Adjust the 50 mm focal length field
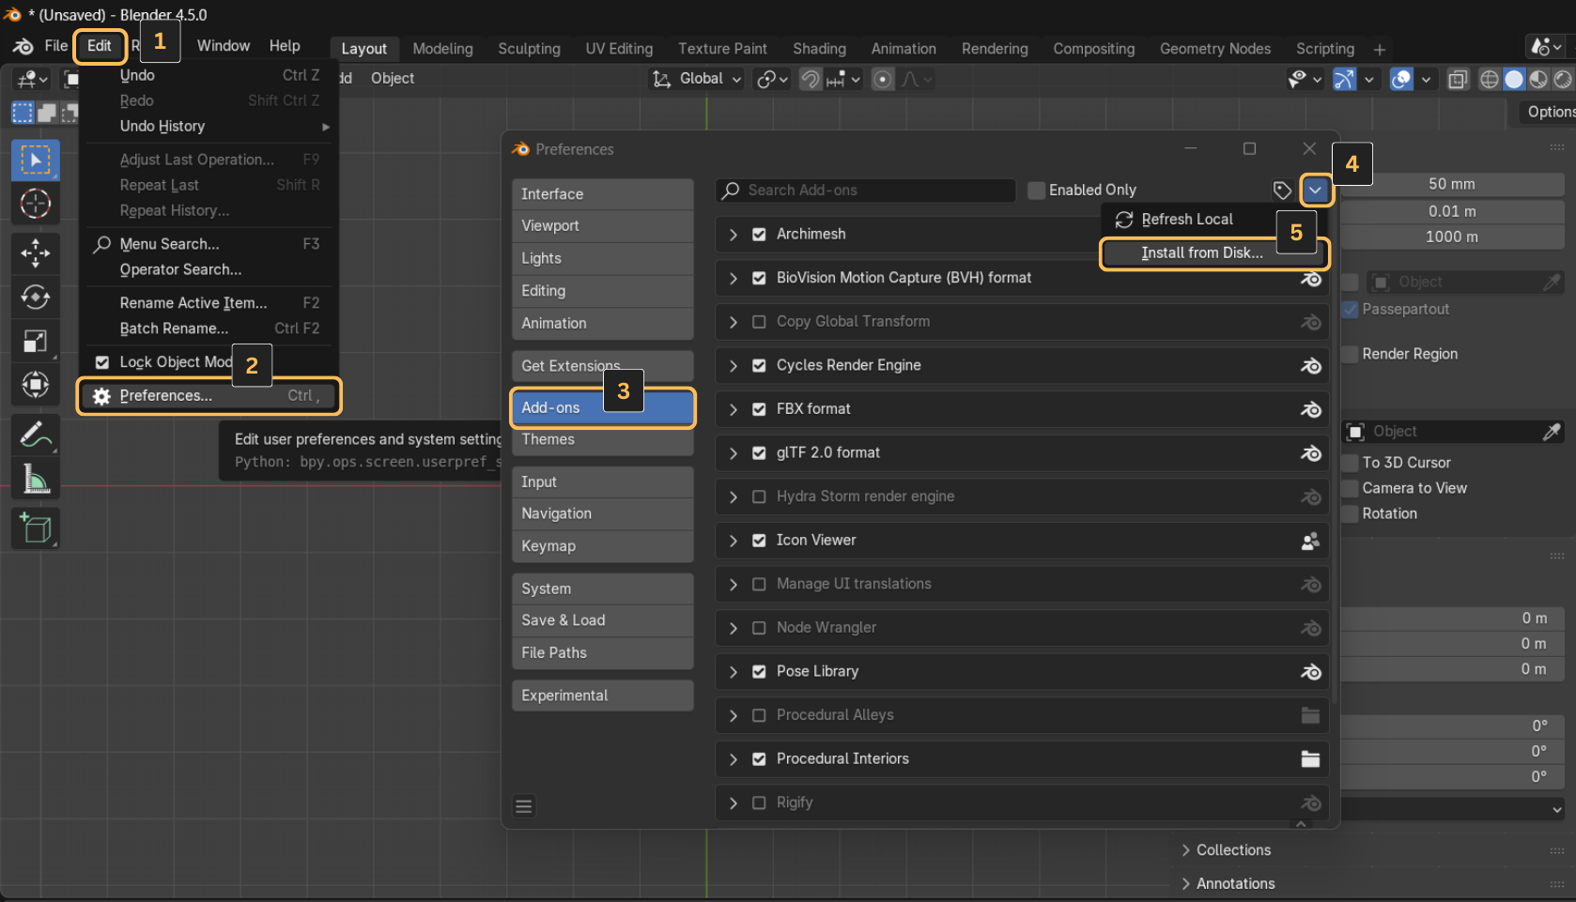1576x902 pixels. (x=1452, y=185)
